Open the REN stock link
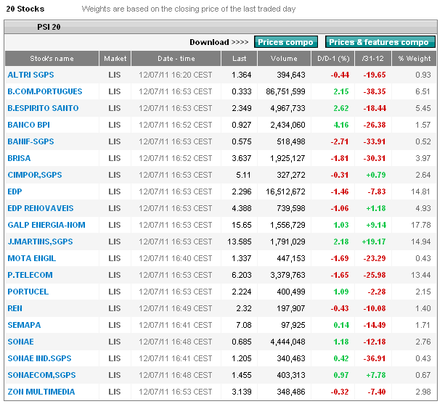The width and height of the screenshot is (445, 404). tap(15, 308)
